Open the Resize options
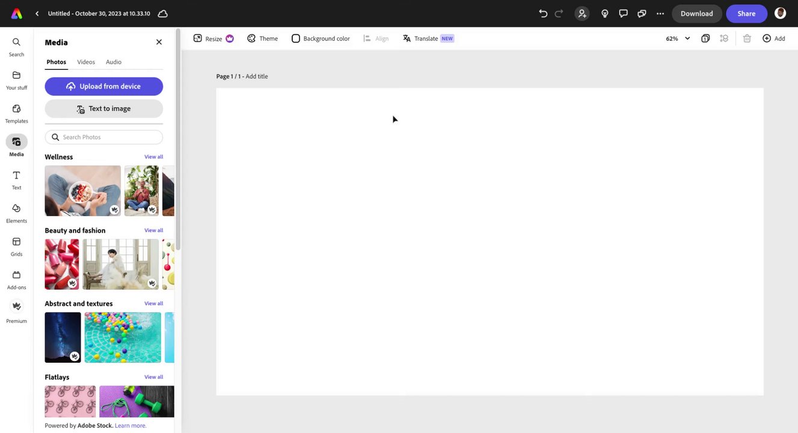The width and height of the screenshot is (798, 433). (213, 38)
